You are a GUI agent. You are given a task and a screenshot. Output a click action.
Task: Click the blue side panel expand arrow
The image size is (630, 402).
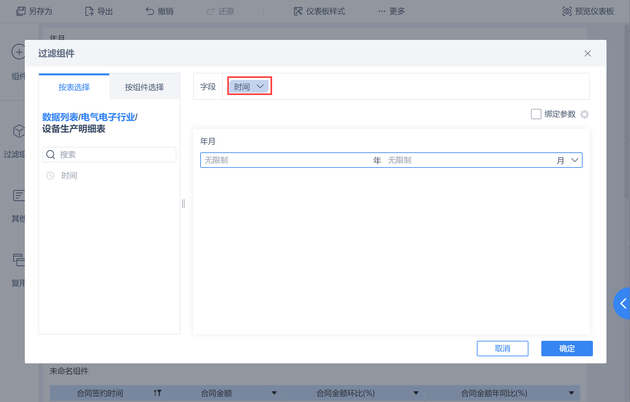[x=623, y=303]
